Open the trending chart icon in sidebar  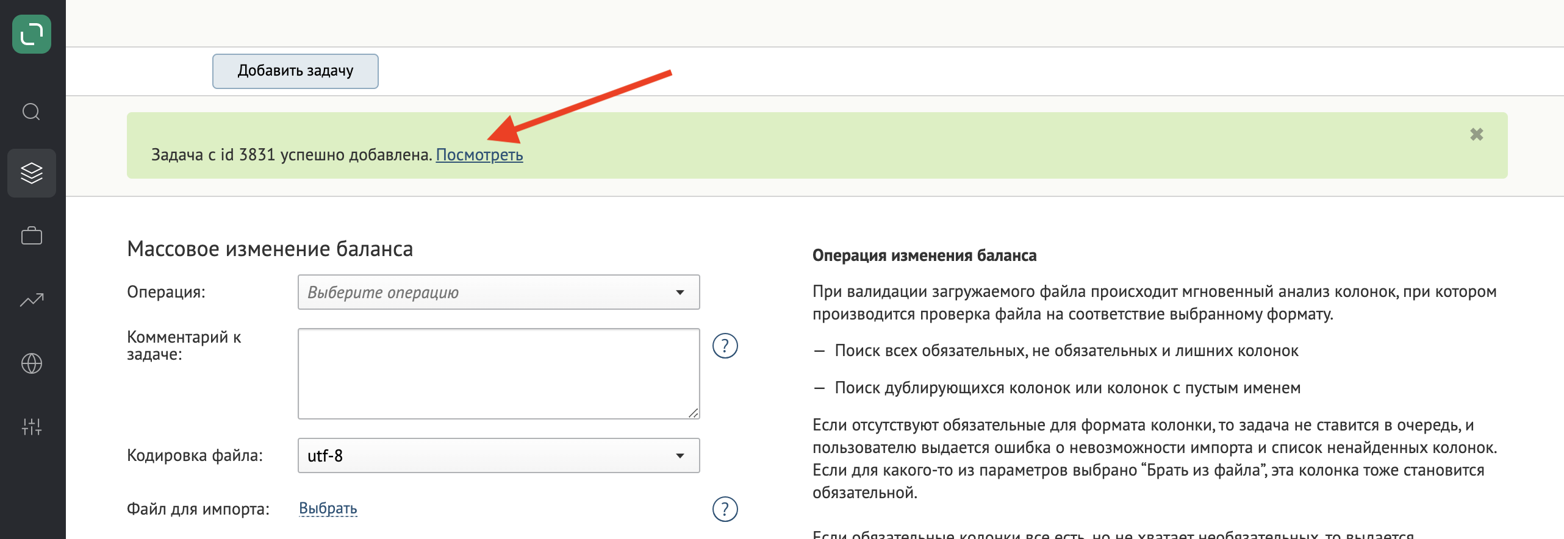[x=32, y=299]
